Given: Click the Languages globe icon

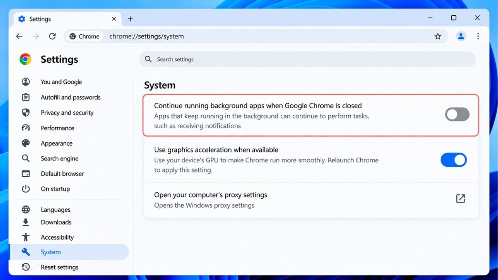Looking at the screenshot, I should point(26,210).
